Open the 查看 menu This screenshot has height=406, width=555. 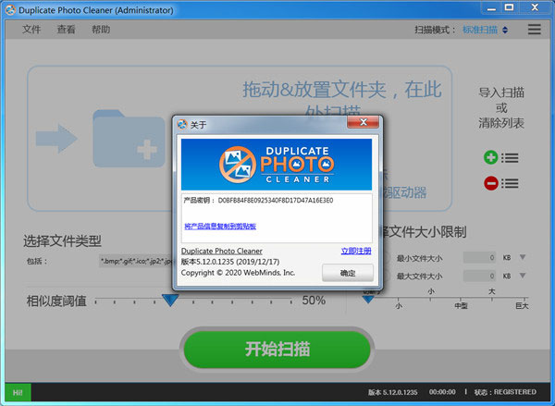[x=67, y=30]
